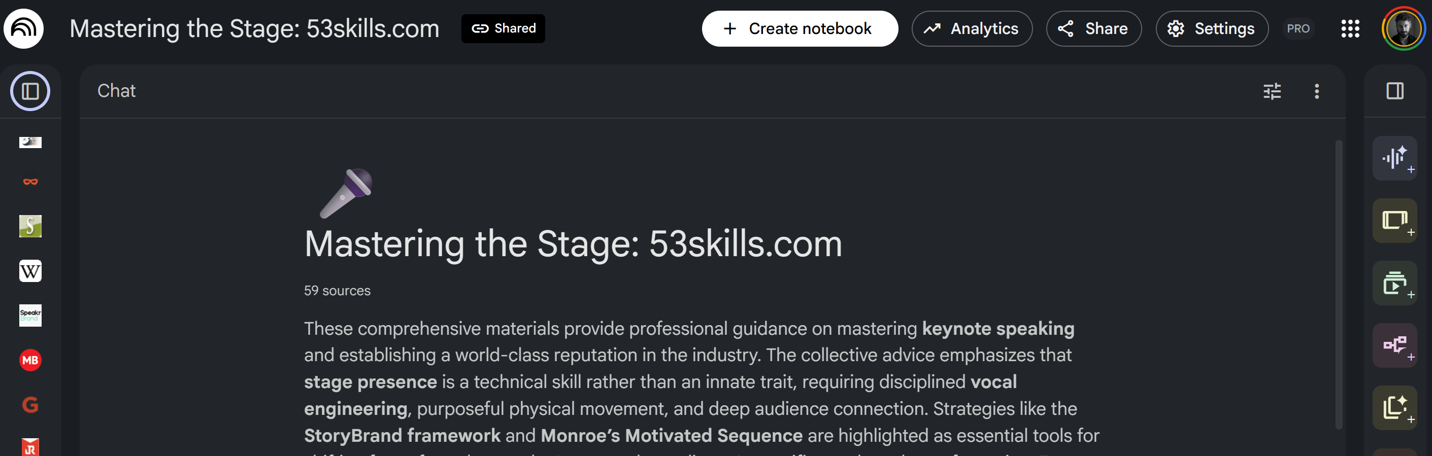The width and height of the screenshot is (1432, 456).
Task: Select the red MB source icon
Action: pyautogui.click(x=30, y=360)
